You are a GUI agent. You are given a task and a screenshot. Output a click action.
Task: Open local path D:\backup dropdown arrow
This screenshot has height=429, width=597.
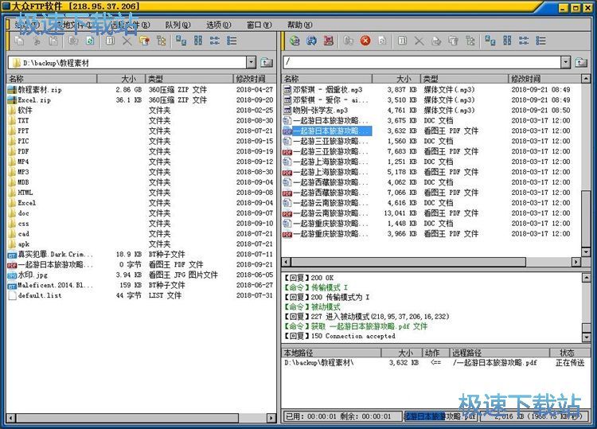pos(251,62)
